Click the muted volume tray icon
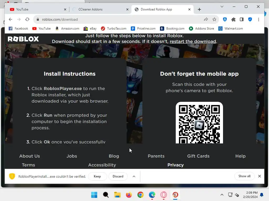Viewport: 269px width, 201px height. (x=237, y=195)
